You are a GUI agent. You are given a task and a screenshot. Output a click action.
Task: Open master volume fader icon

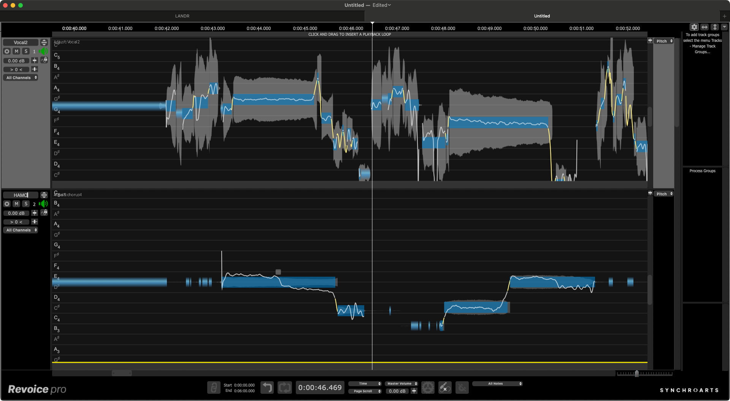[414, 391]
